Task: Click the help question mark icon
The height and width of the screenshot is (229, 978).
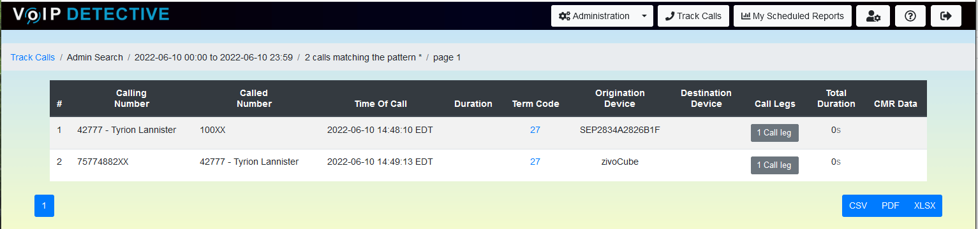Action: click(x=910, y=17)
